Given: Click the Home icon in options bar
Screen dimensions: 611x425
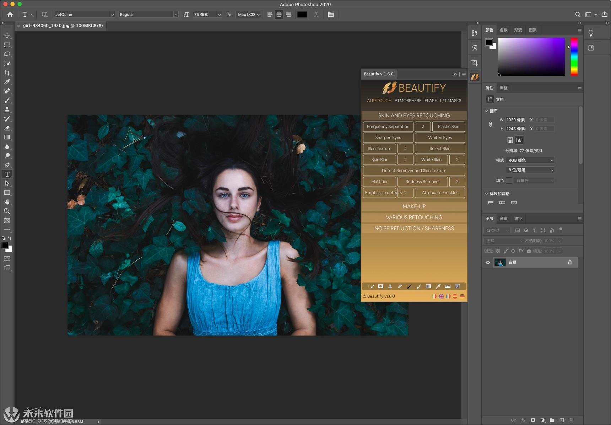Looking at the screenshot, I should pyautogui.click(x=10, y=15).
